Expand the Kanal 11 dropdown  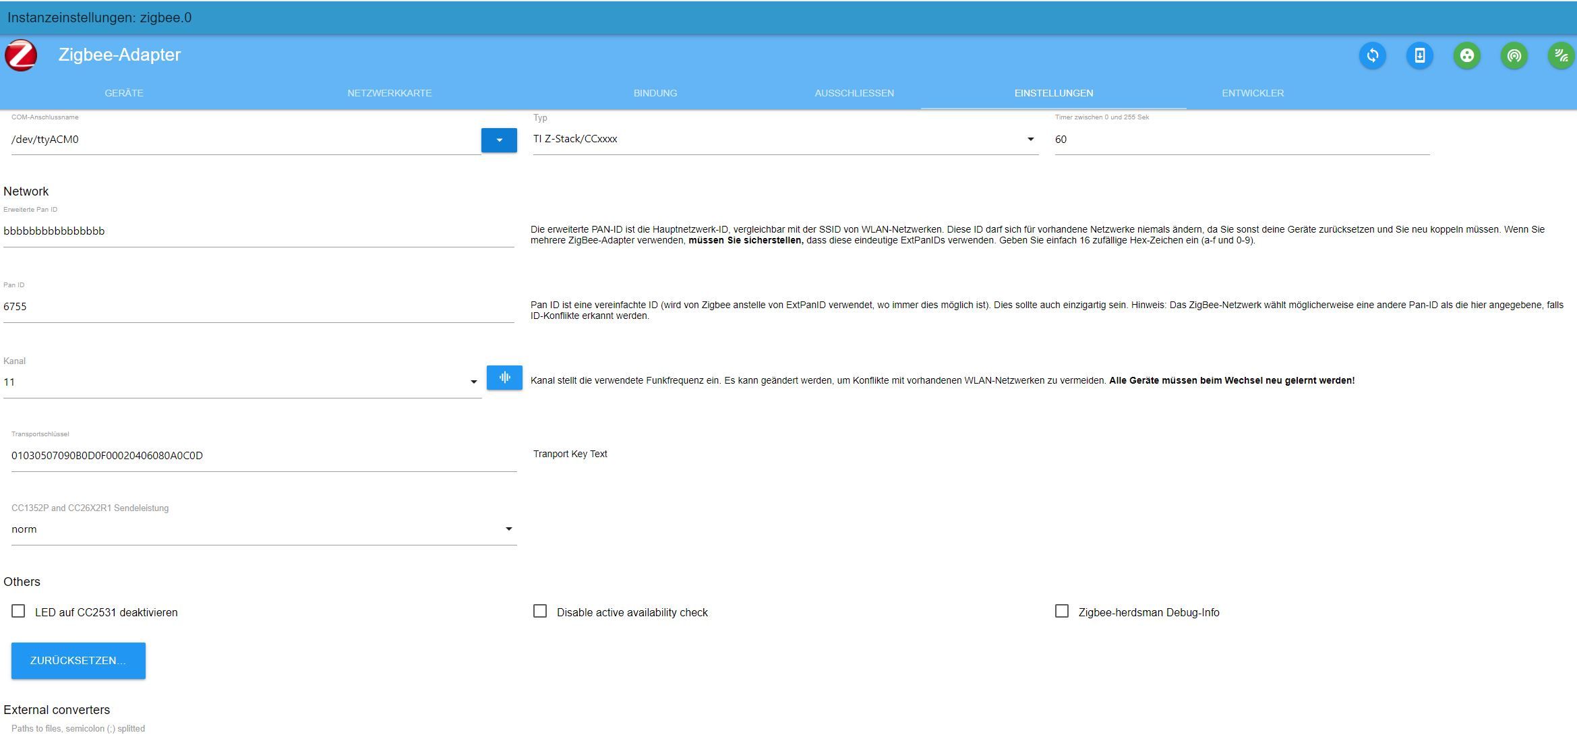[241, 382]
